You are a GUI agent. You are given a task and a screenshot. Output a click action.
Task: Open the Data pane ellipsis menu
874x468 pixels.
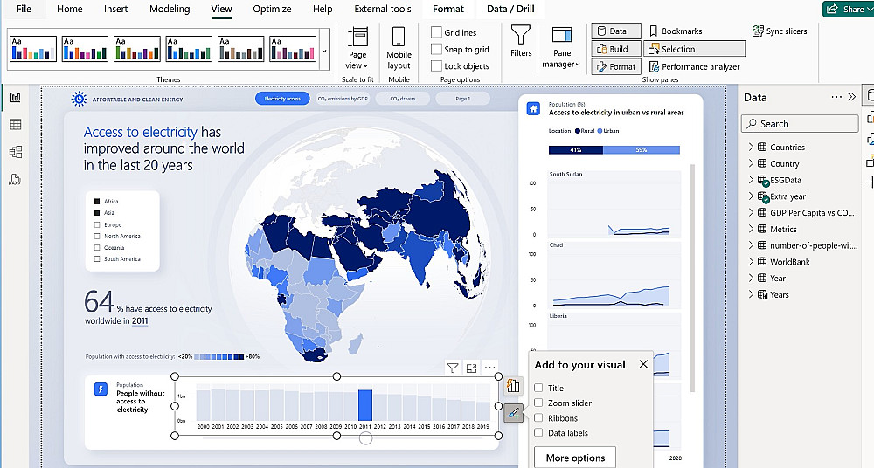pyautogui.click(x=836, y=97)
